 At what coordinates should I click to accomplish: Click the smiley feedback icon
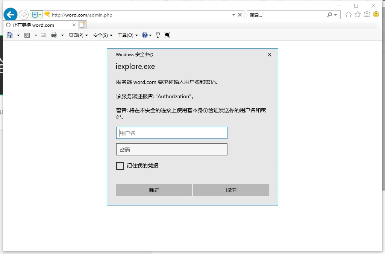click(376, 15)
